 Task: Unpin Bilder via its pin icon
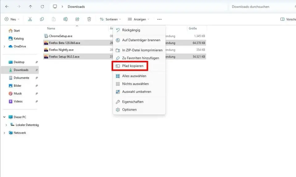click(x=37, y=86)
